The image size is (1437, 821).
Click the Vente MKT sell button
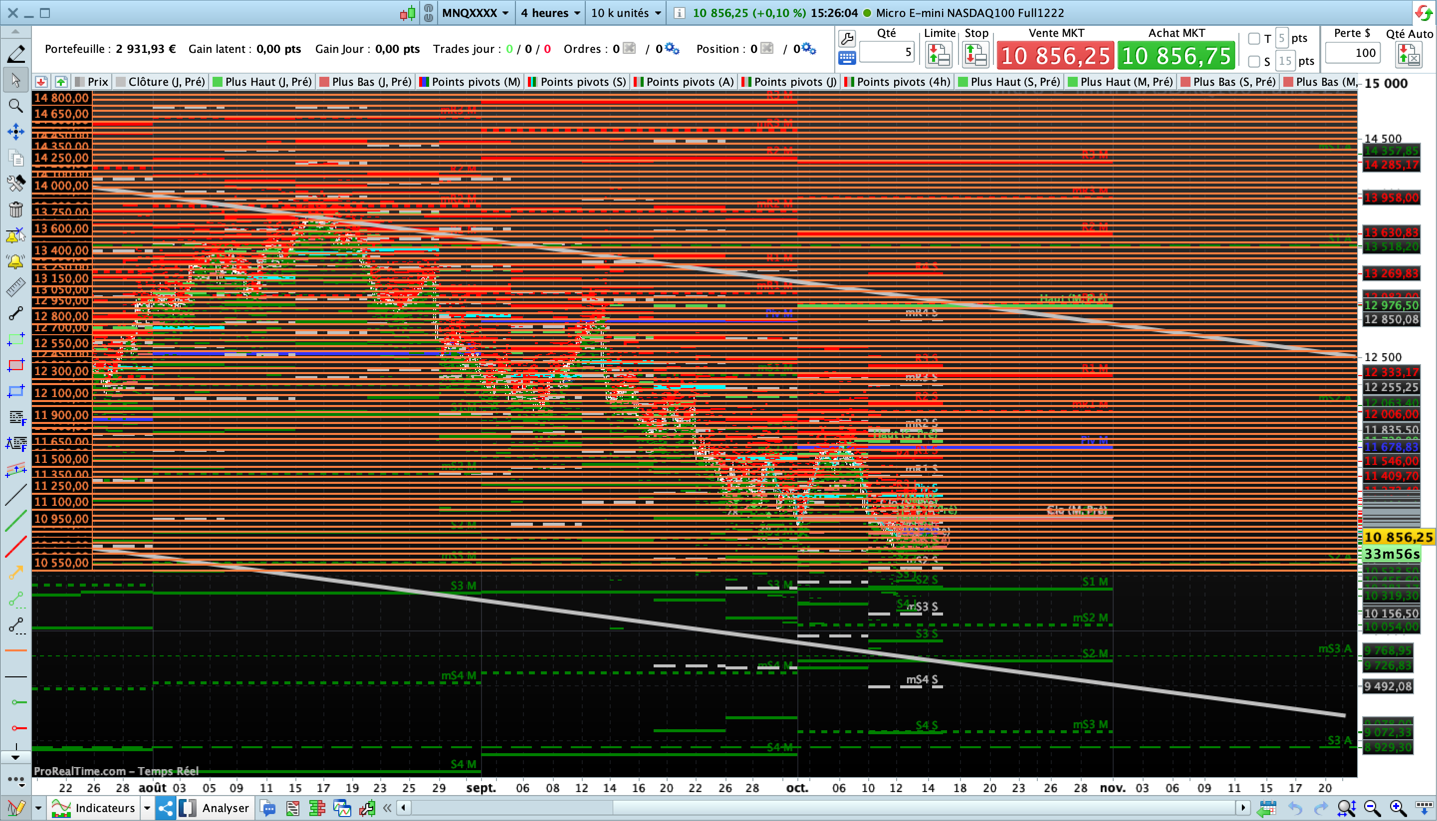coord(1055,55)
